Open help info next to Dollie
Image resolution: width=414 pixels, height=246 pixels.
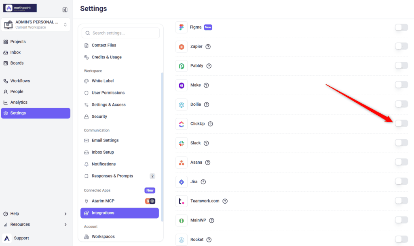[x=207, y=104]
